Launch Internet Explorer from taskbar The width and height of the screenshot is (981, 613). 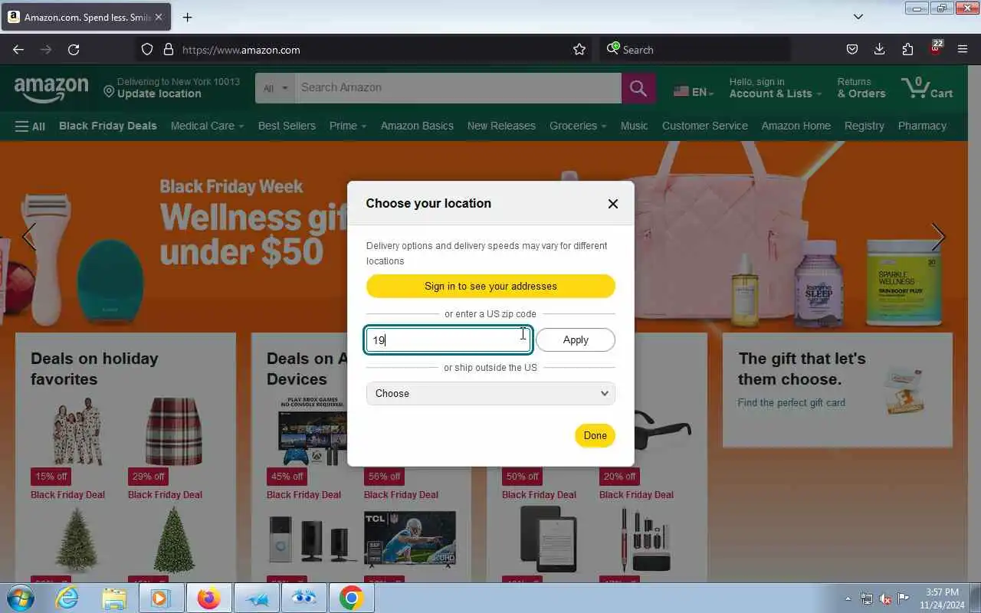point(67,598)
